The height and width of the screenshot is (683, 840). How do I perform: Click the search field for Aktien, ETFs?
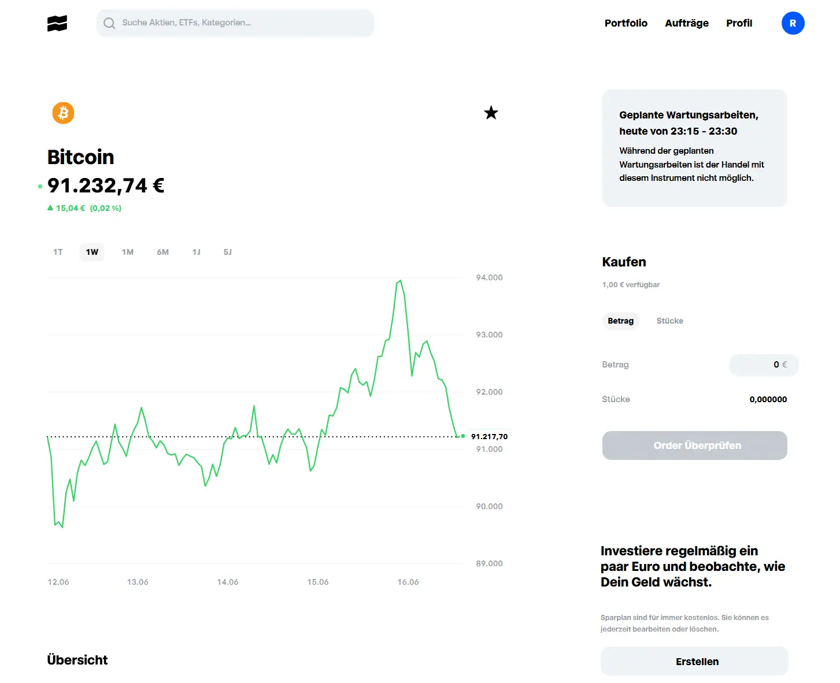point(235,23)
